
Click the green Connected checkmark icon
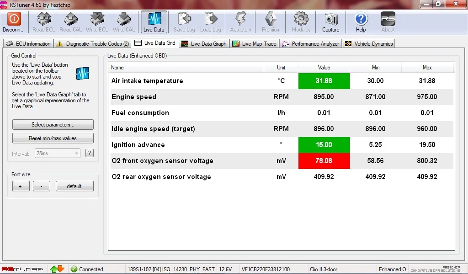(x=74, y=269)
